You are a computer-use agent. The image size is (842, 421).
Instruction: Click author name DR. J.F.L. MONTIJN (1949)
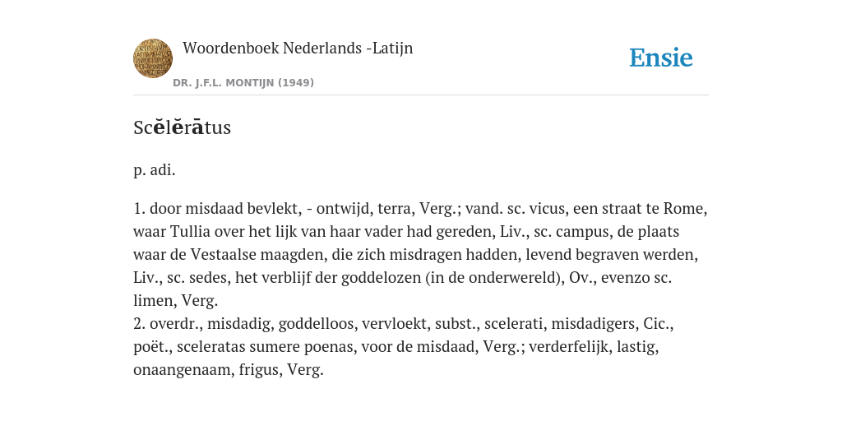pos(243,83)
